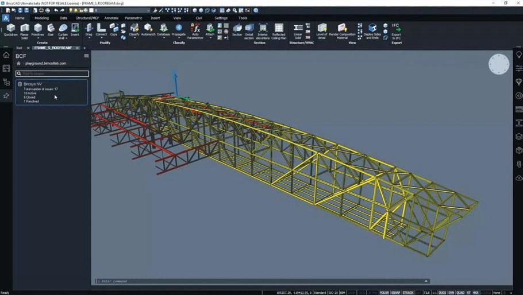Viewport: 523px width, 295px height.
Task: Click the playground.bimcollab.com server link
Action: pos(45,63)
